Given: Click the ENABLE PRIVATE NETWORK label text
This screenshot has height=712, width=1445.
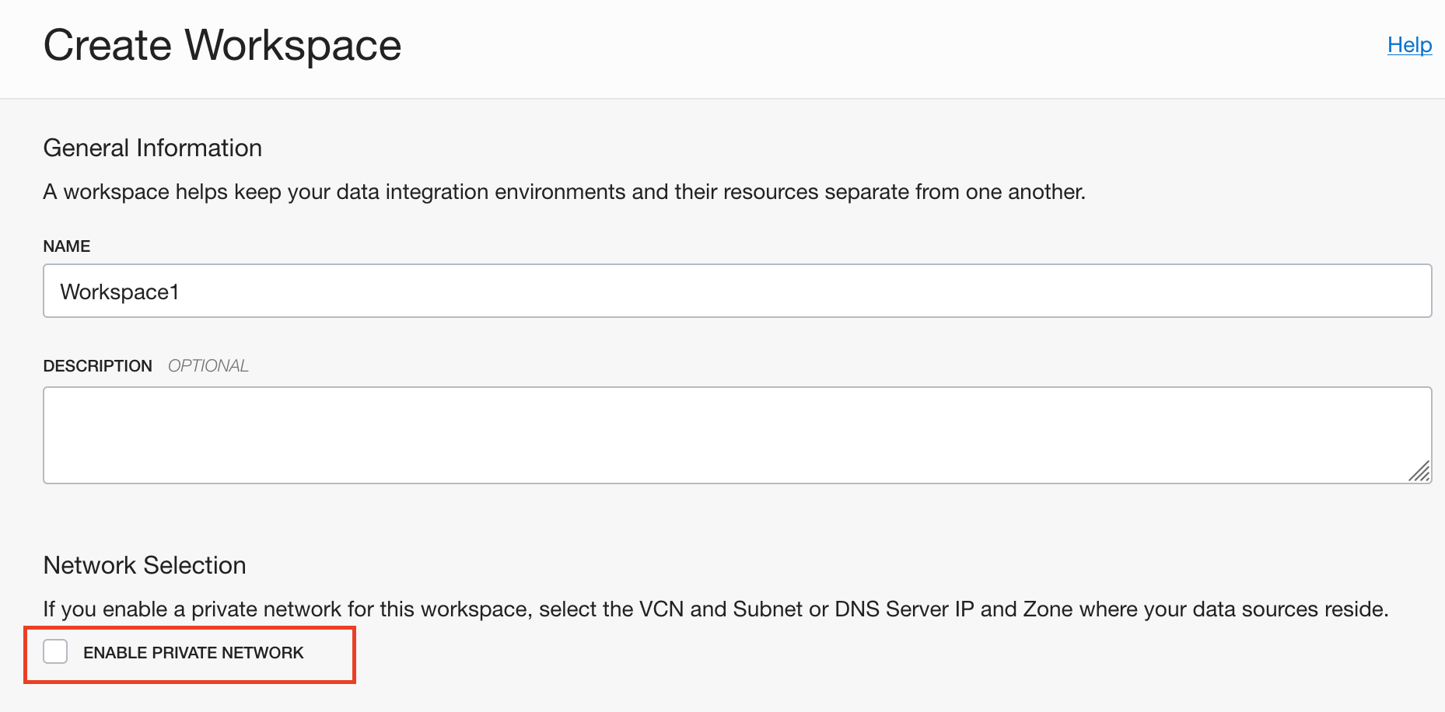Looking at the screenshot, I should [193, 653].
